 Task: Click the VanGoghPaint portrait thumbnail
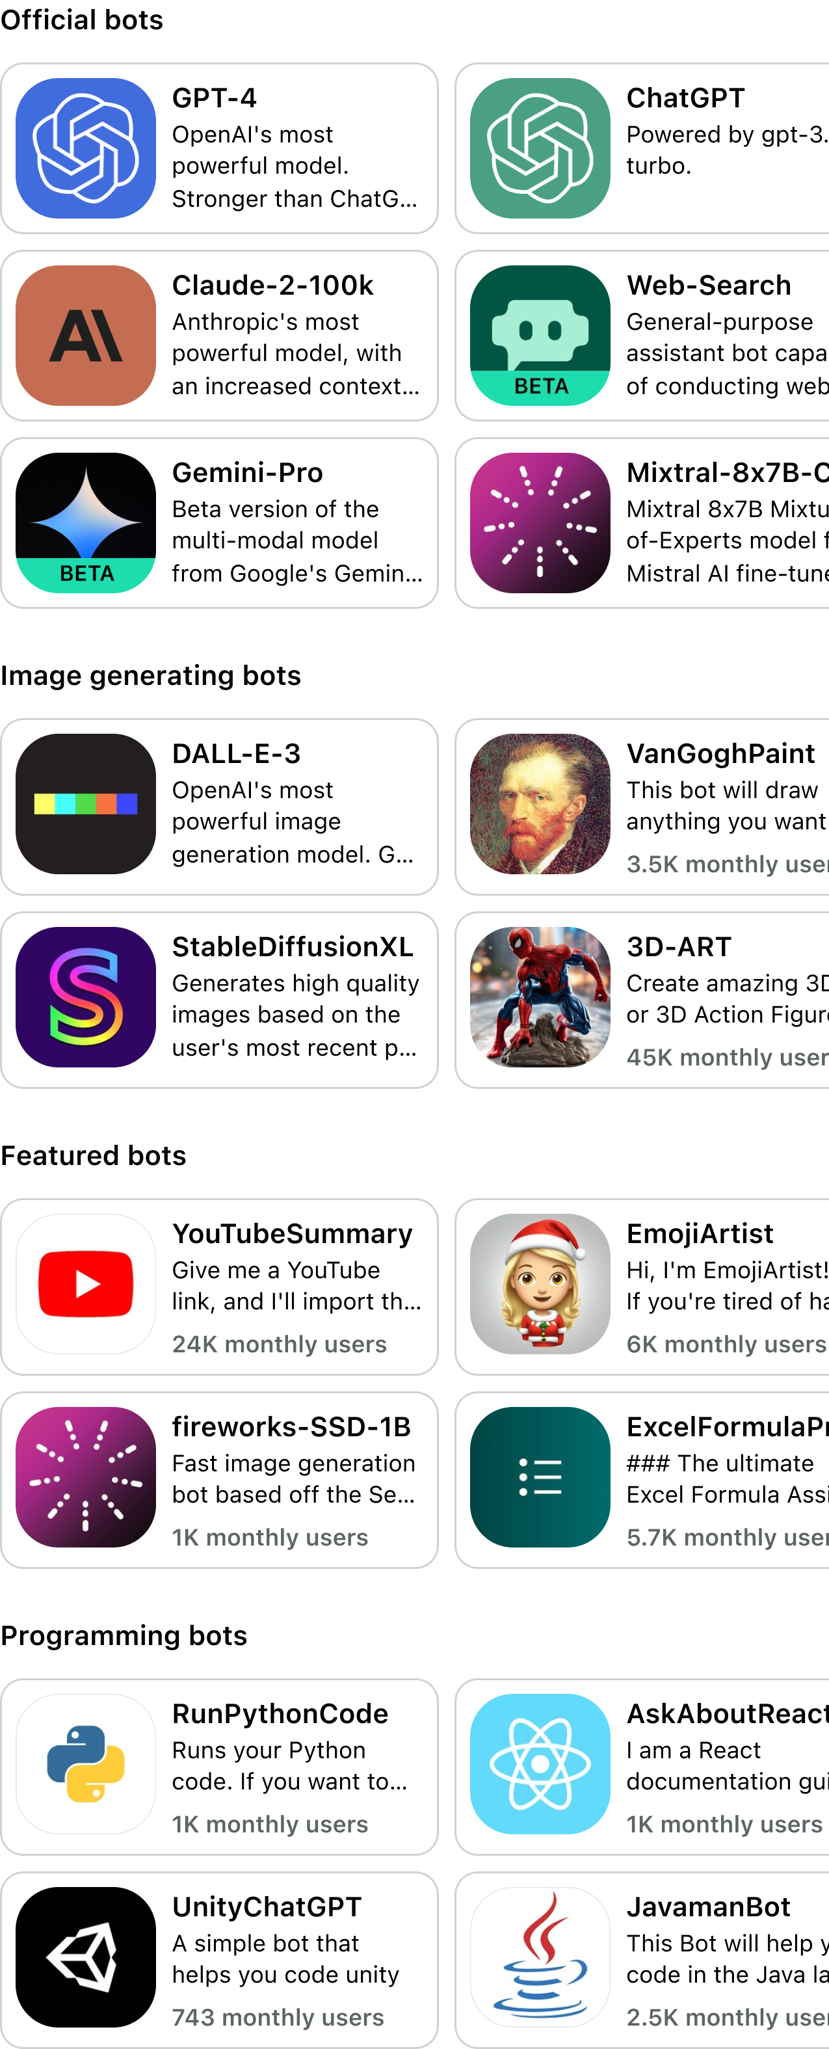point(540,803)
